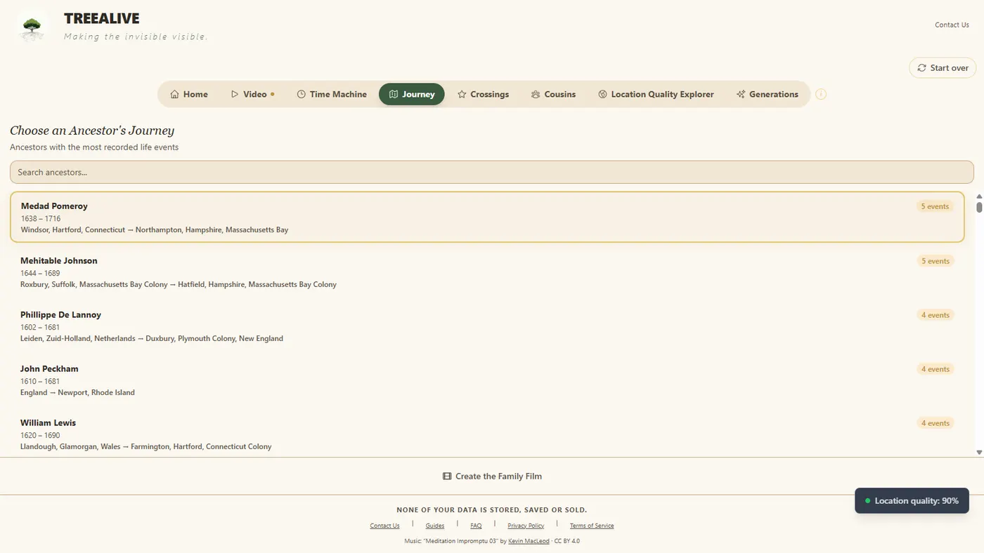This screenshot has width=984, height=553.
Task: Click the ancestor list scrollbar thumb
Action: point(979,207)
